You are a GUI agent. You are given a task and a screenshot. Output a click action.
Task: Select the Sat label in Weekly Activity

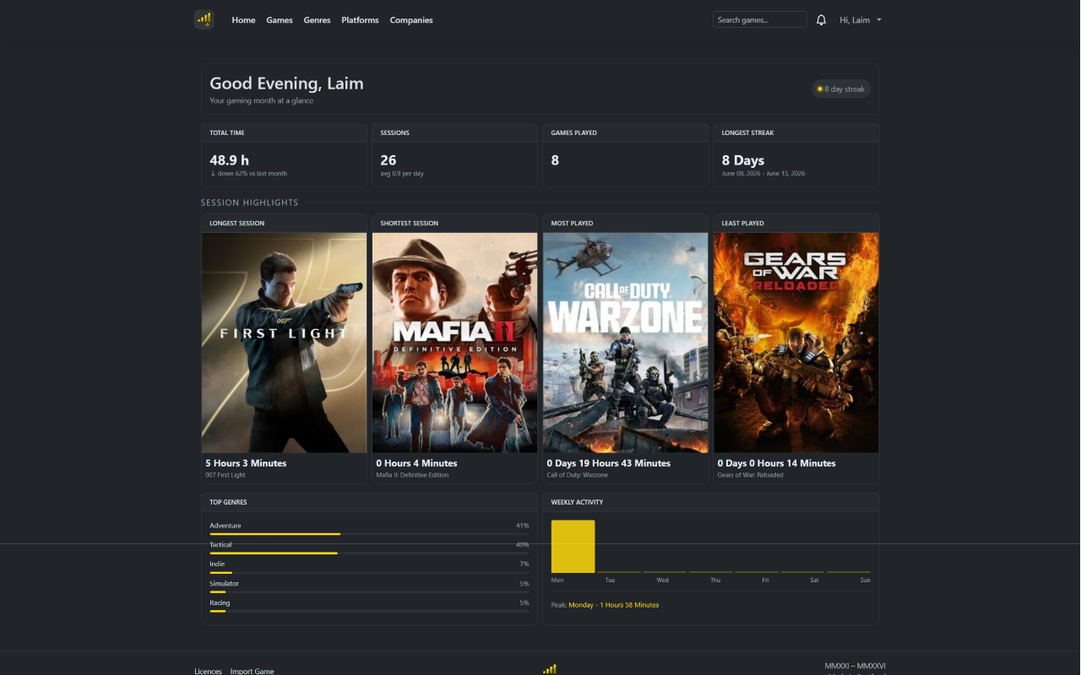coord(815,580)
